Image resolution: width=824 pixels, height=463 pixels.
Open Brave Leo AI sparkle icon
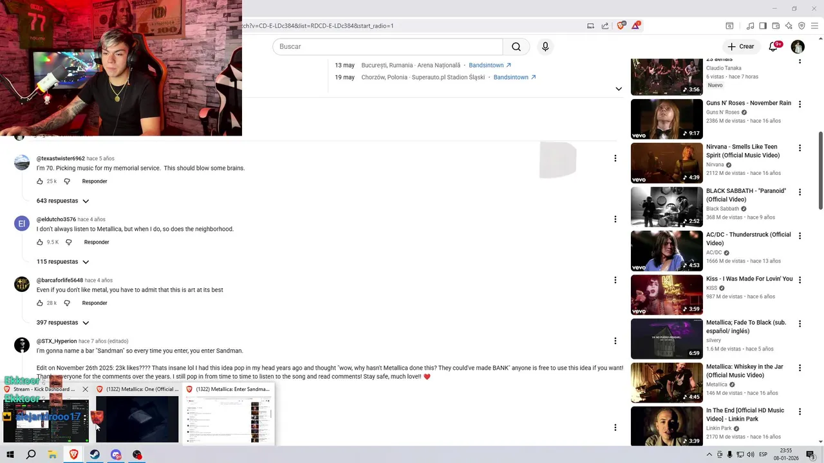pos(789,26)
